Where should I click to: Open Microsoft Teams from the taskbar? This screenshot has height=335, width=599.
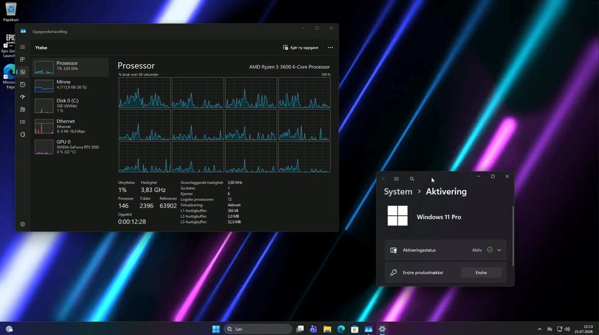[314, 329]
